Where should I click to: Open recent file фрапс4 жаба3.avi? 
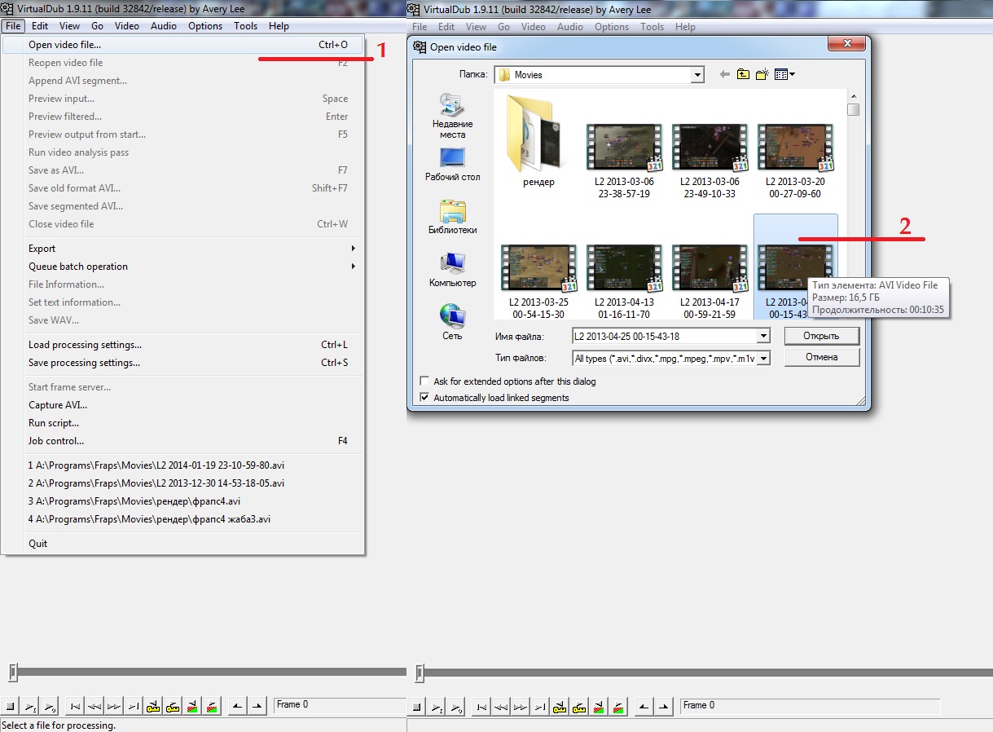182,519
